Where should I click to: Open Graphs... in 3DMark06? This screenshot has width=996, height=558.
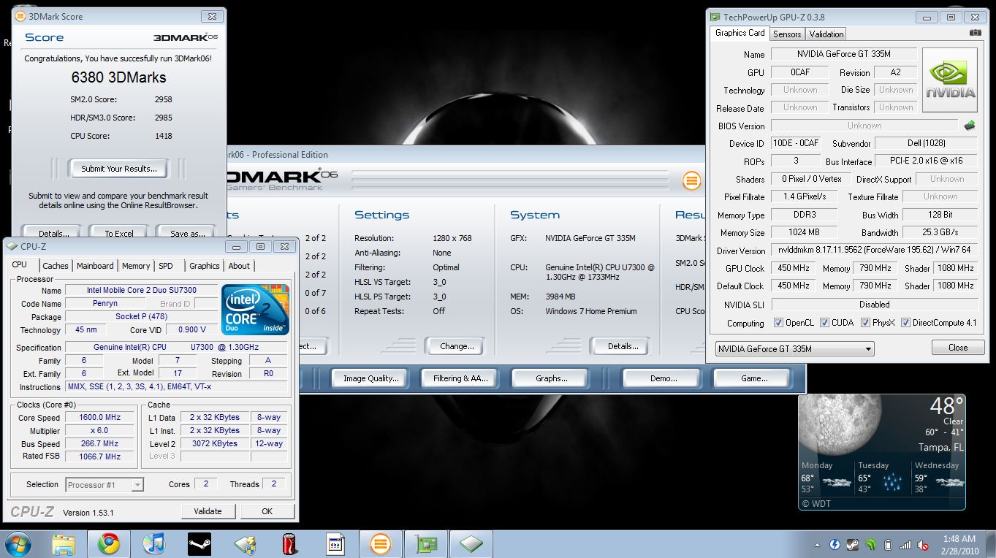coord(551,378)
